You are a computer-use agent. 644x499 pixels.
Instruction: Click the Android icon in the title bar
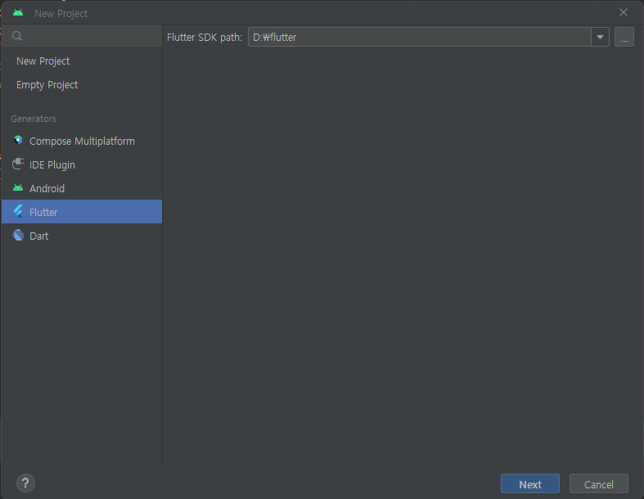tap(18, 13)
